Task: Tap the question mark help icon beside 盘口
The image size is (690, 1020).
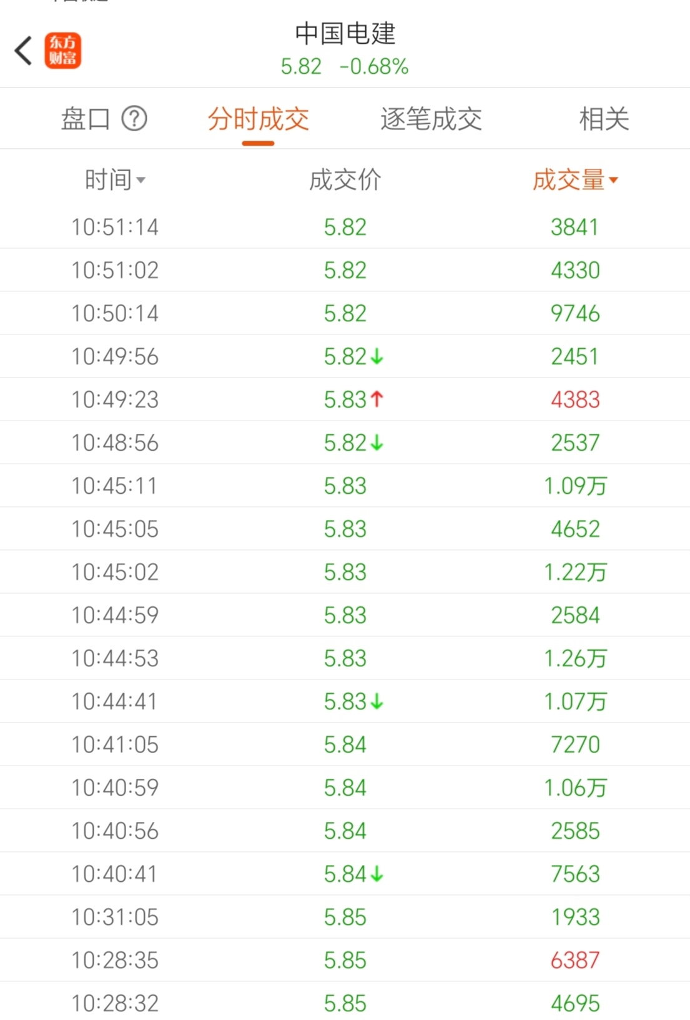Action: [x=134, y=118]
